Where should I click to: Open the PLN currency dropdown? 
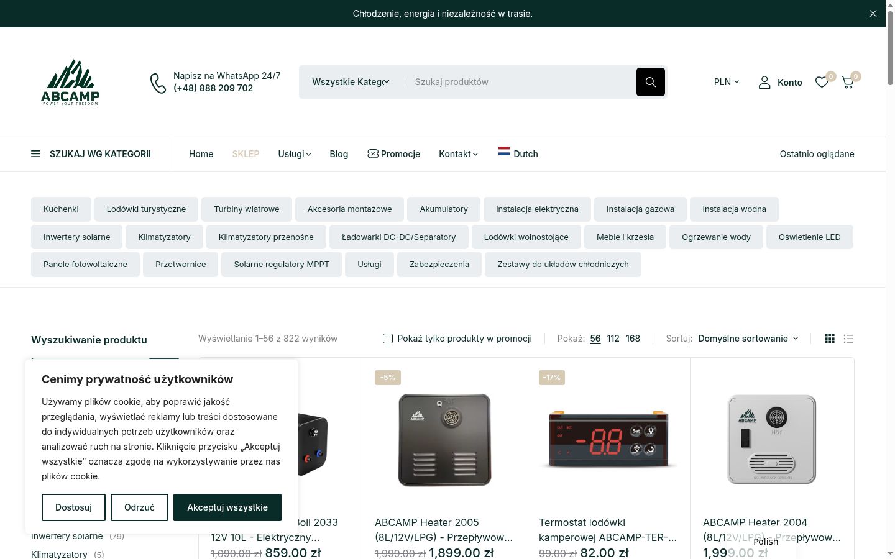[727, 82]
